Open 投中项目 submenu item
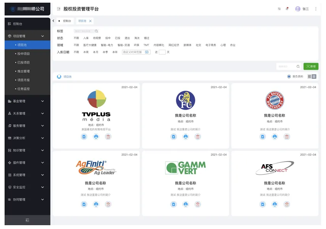The width and height of the screenshot is (326, 229). coord(27,54)
